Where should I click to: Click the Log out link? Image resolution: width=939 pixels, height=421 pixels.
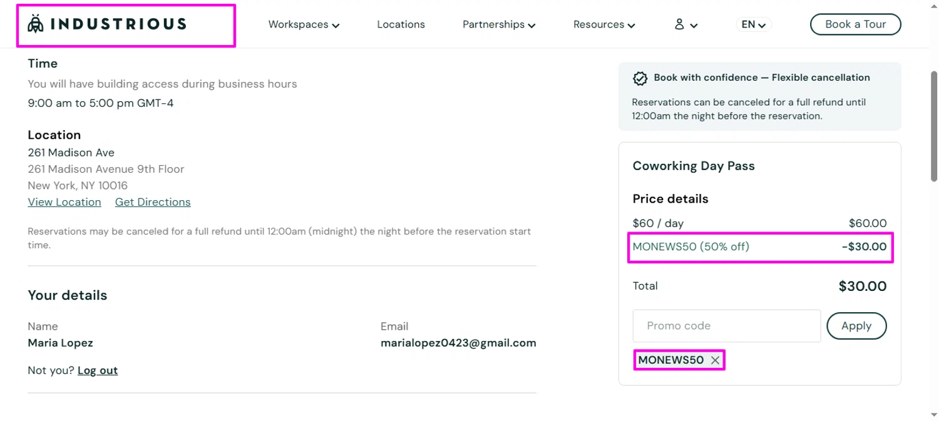point(98,370)
